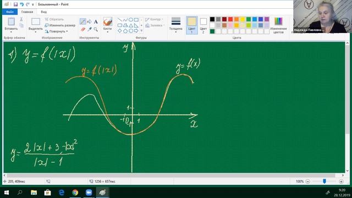Open the Windows Start menu
This screenshot has height=198, width=352.
point(6,193)
